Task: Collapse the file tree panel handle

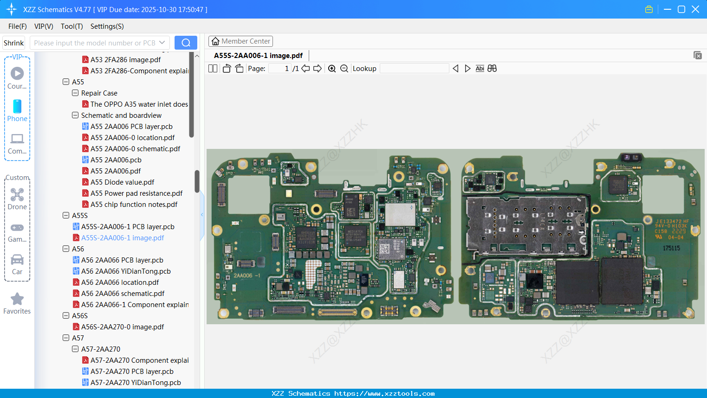Action: [202, 215]
